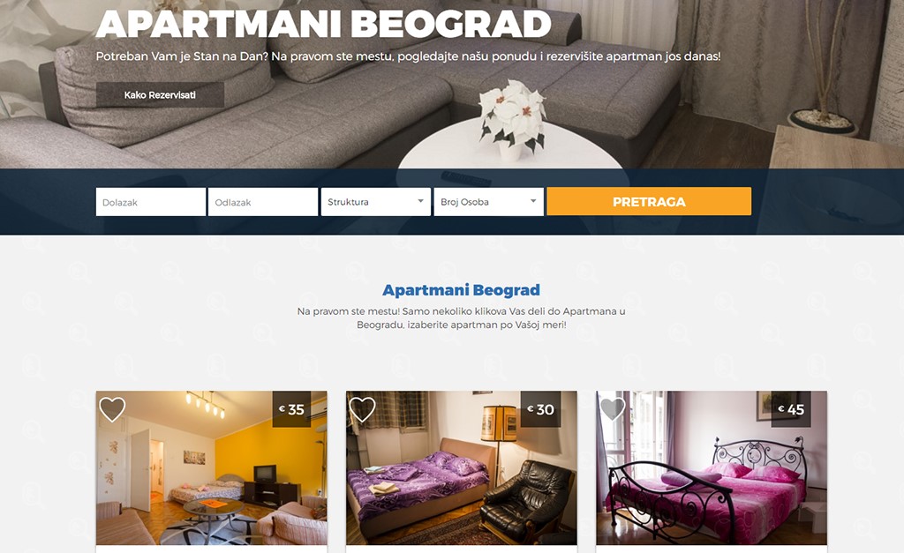Click the Kako Rezervisati button
Viewport: 904px width, 553px height.
(160, 95)
